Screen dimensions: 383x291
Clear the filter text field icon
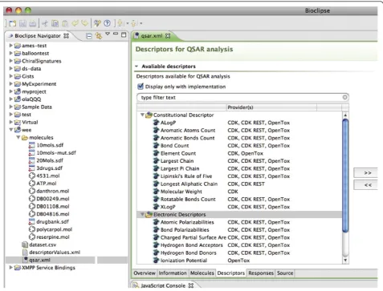[345, 97]
